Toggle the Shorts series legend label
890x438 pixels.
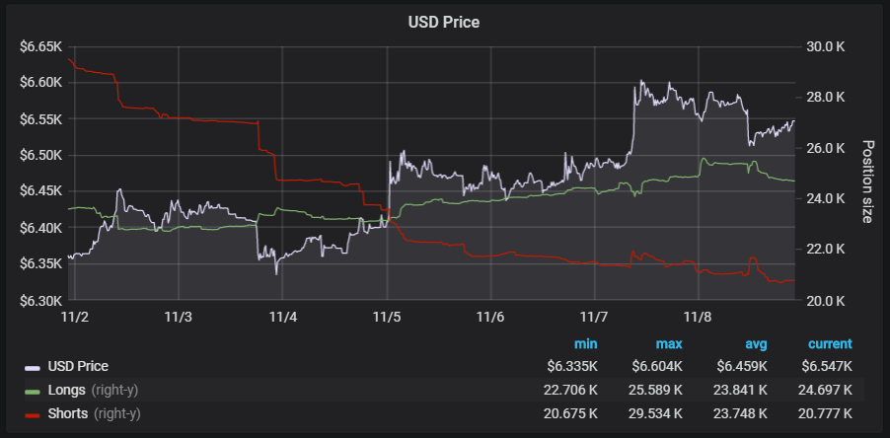coord(69,413)
